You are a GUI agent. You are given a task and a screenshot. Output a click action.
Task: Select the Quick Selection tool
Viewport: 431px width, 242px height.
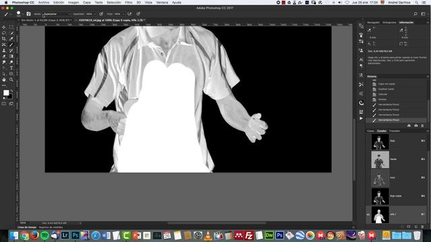[x=11, y=33]
